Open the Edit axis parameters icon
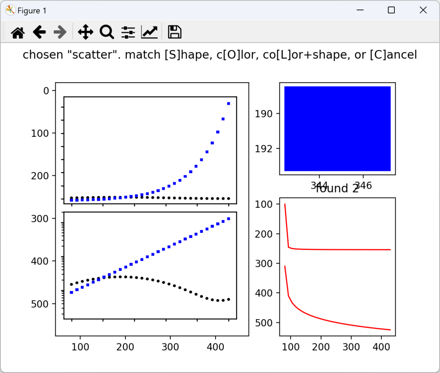The height and width of the screenshot is (373, 440). coord(150,32)
